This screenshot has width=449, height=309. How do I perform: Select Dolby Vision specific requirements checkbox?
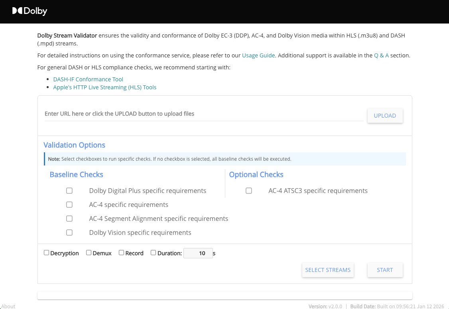pyautogui.click(x=69, y=233)
